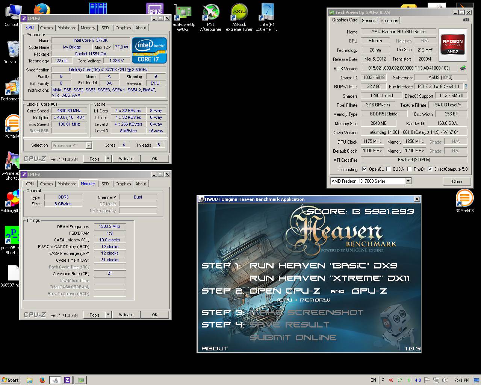Open the CPU tab in bottom CPU-Z

coord(30,184)
